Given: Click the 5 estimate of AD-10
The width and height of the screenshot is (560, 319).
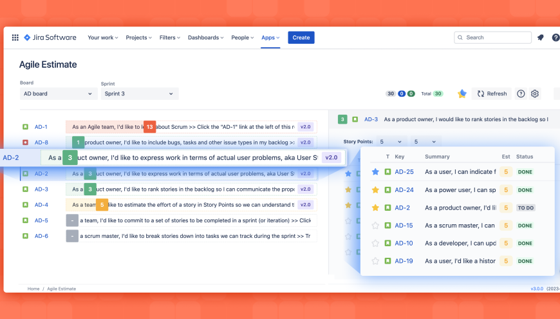Looking at the screenshot, I should [x=506, y=243].
